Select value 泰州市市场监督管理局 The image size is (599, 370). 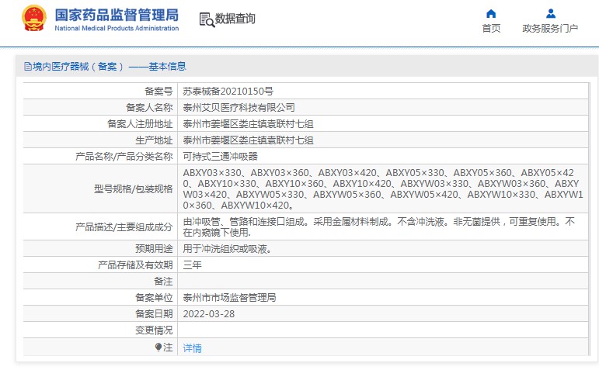[230, 298]
